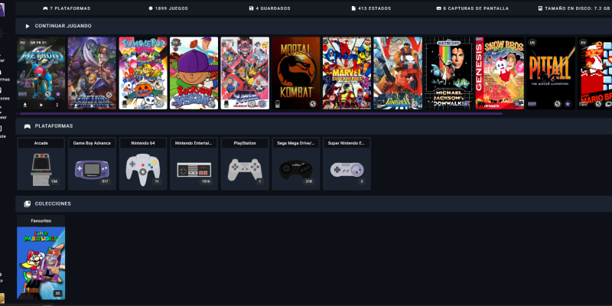The image size is (612, 306).
Task: Select the Sega Mega Drive platform
Action: 295,168
